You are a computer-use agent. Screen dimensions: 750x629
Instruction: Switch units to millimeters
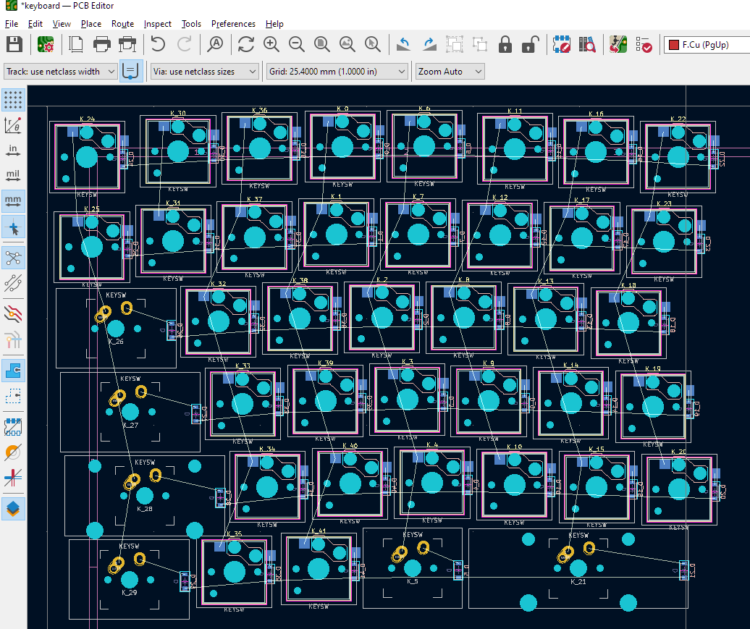click(x=13, y=200)
